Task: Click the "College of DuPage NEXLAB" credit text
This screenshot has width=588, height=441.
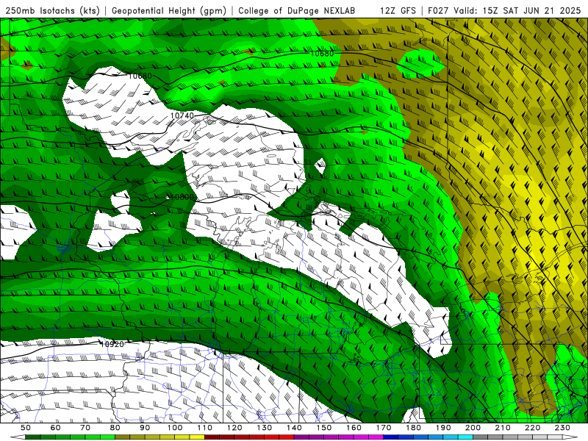Action: point(296,10)
